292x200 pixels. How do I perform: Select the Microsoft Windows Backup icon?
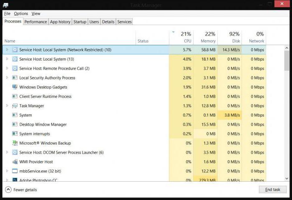click(x=15, y=143)
